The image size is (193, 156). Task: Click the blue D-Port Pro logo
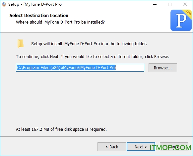(x=181, y=20)
